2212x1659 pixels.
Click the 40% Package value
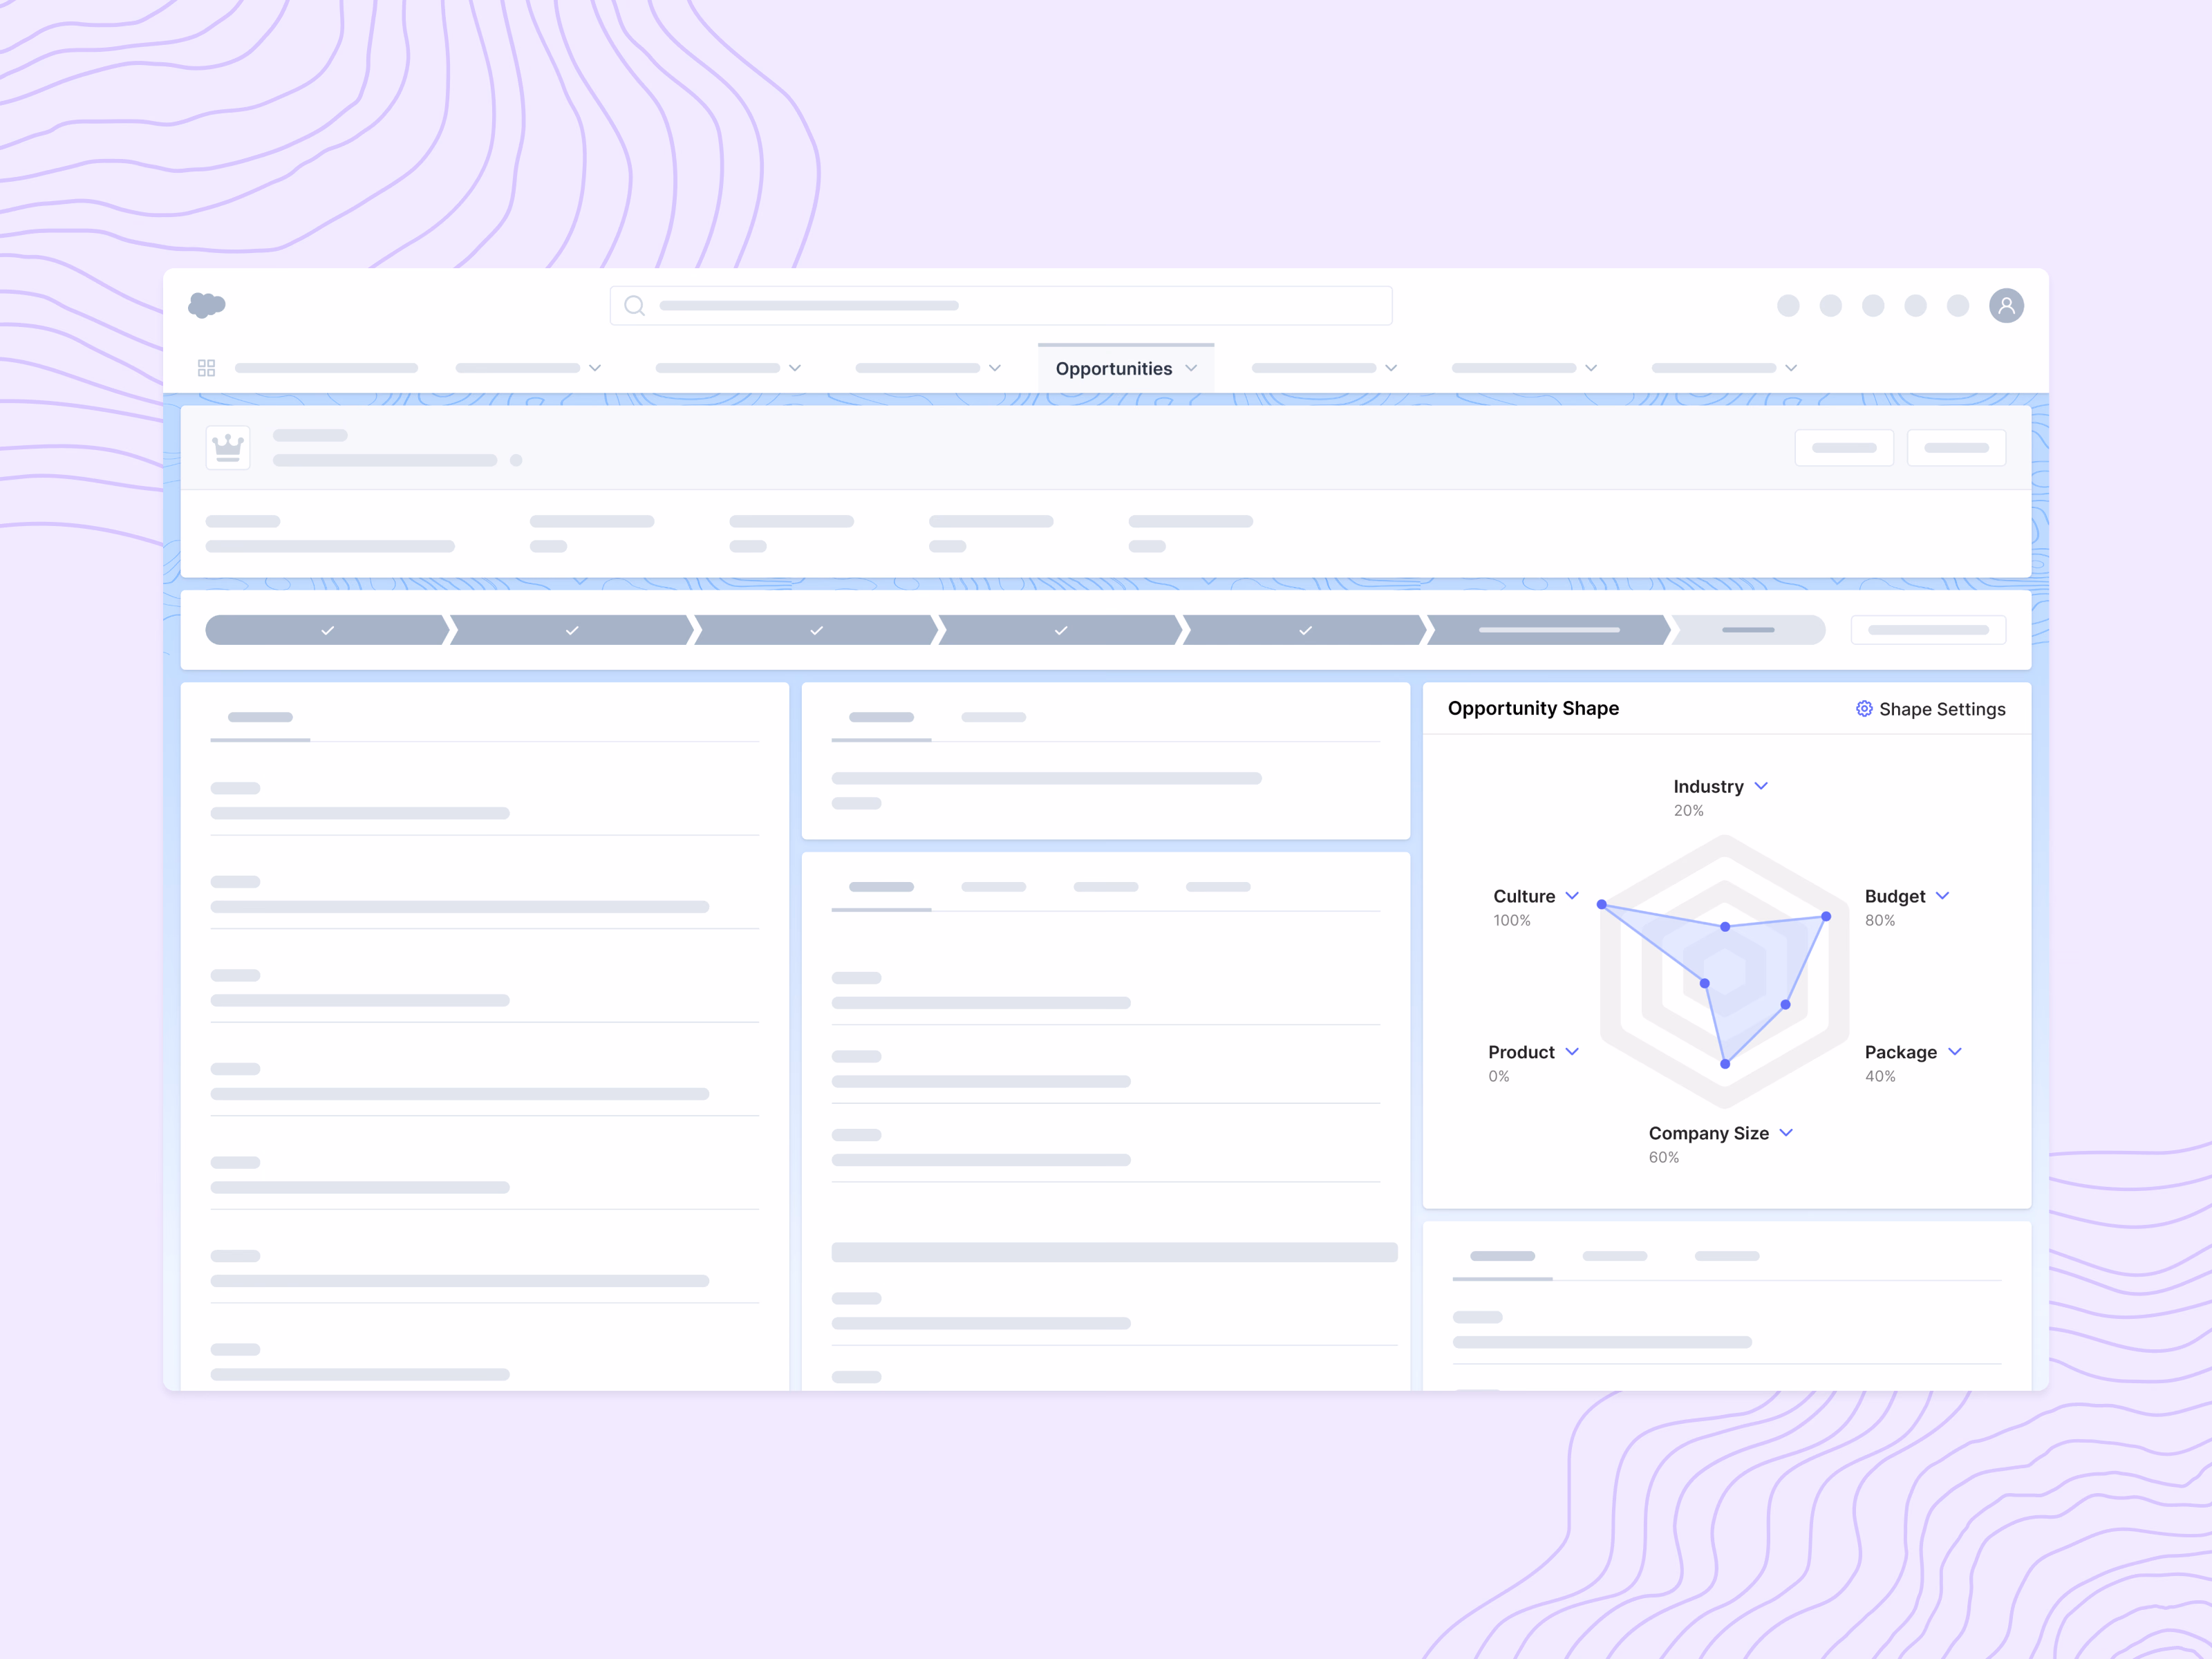(x=1879, y=1076)
